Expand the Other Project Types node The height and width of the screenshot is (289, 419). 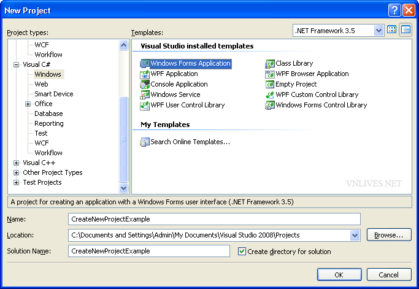pos(17,172)
